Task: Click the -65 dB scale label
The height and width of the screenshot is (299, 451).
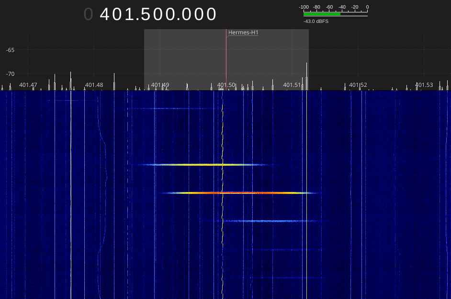Action: (x=11, y=50)
